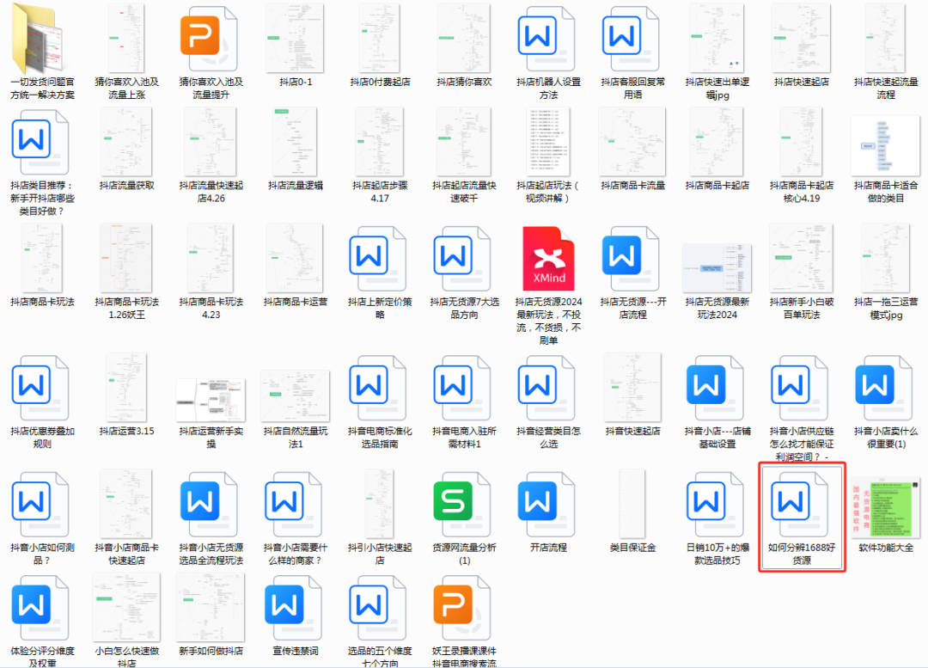The width and height of the screenshot is (928, 668).
Task: Click the file name 抖店一拖三运营模式jpg
Action: coord(886,309)
